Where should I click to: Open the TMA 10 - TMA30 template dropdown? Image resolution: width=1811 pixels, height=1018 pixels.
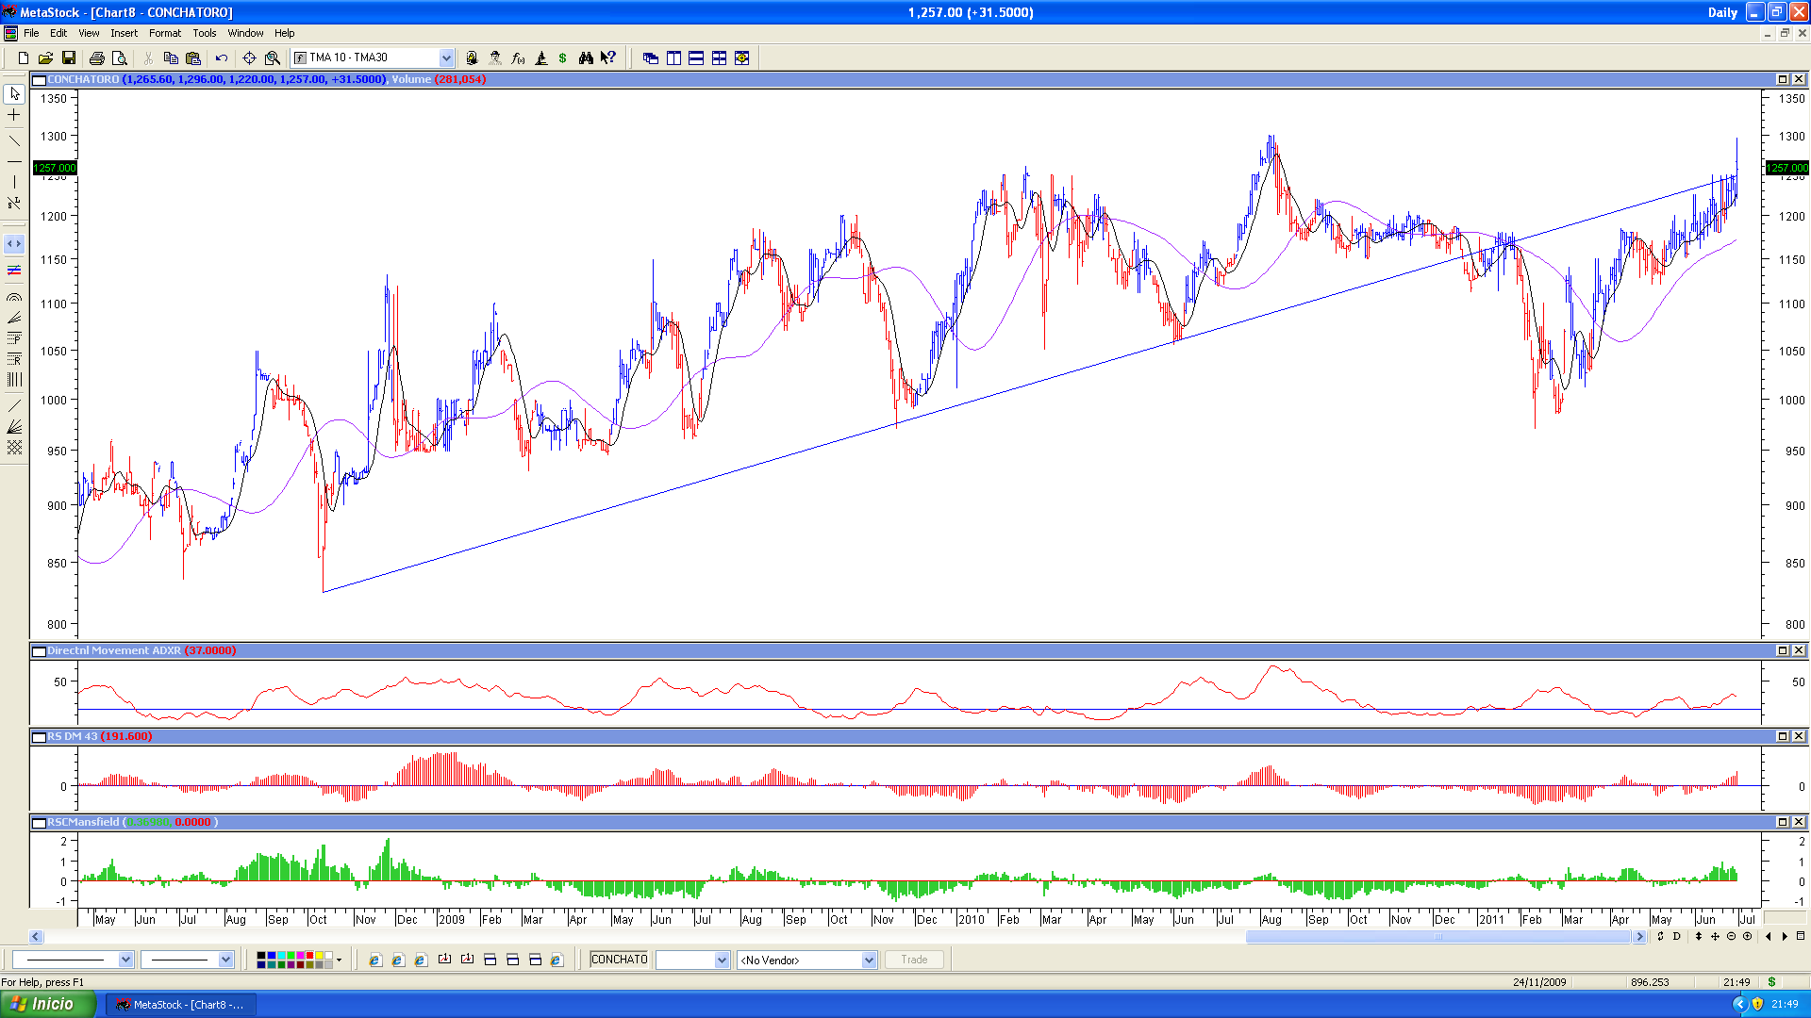point(446,58)
